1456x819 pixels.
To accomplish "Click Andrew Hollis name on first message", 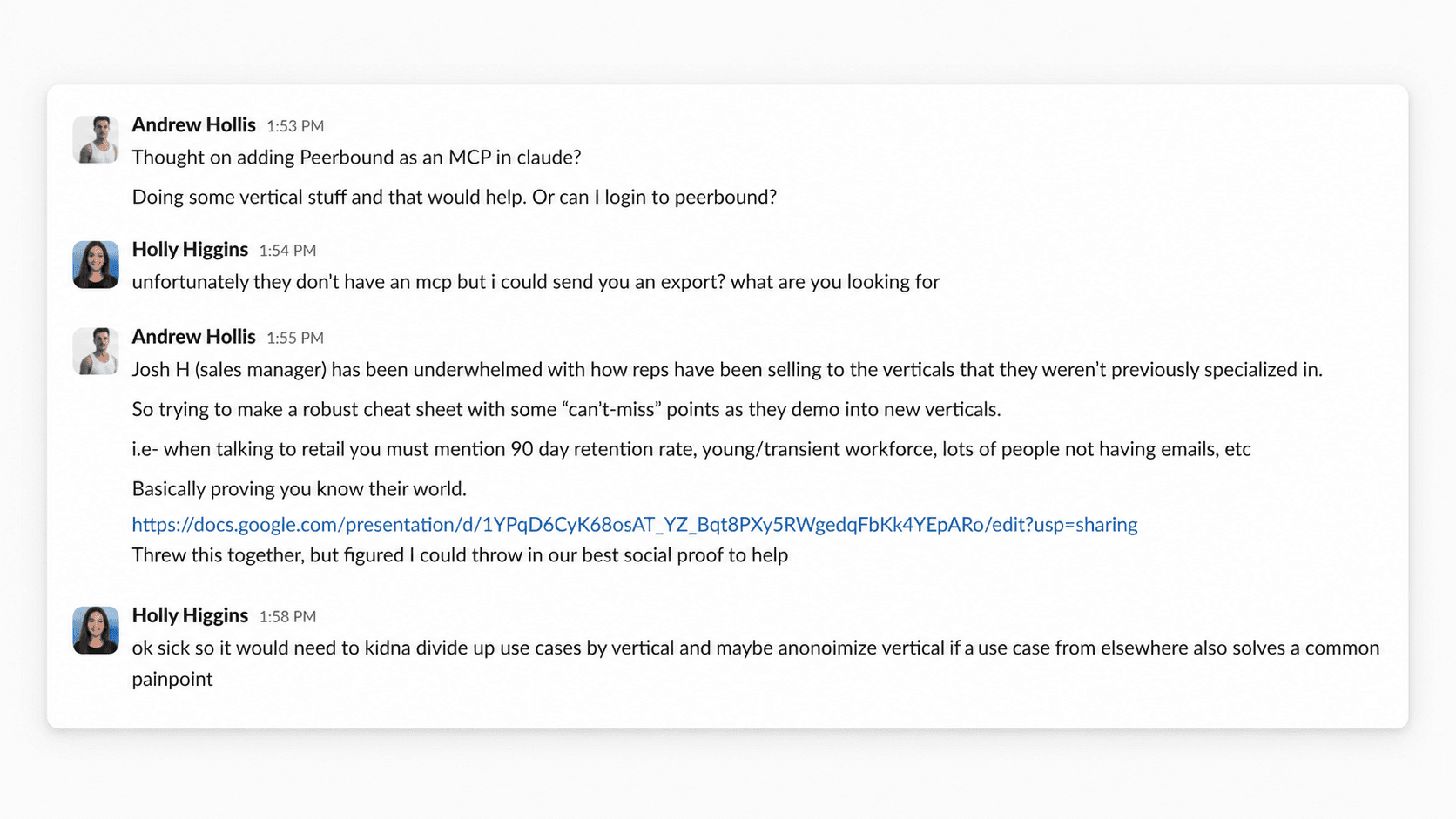I will click(193, 124).
